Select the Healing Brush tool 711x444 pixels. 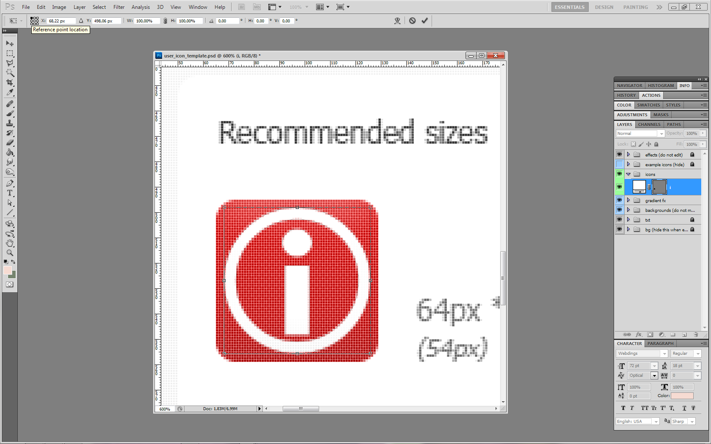10,104
